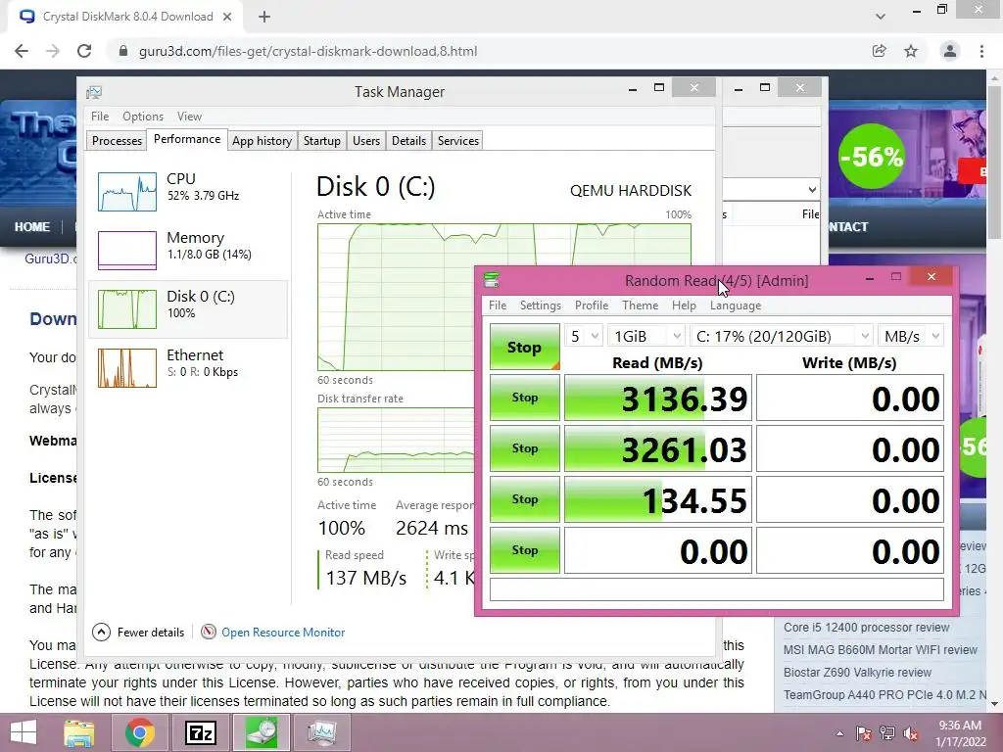Click the bottom Stop button in the 0.00 read row
The image size is (1003, 752).
coord(525,550)
